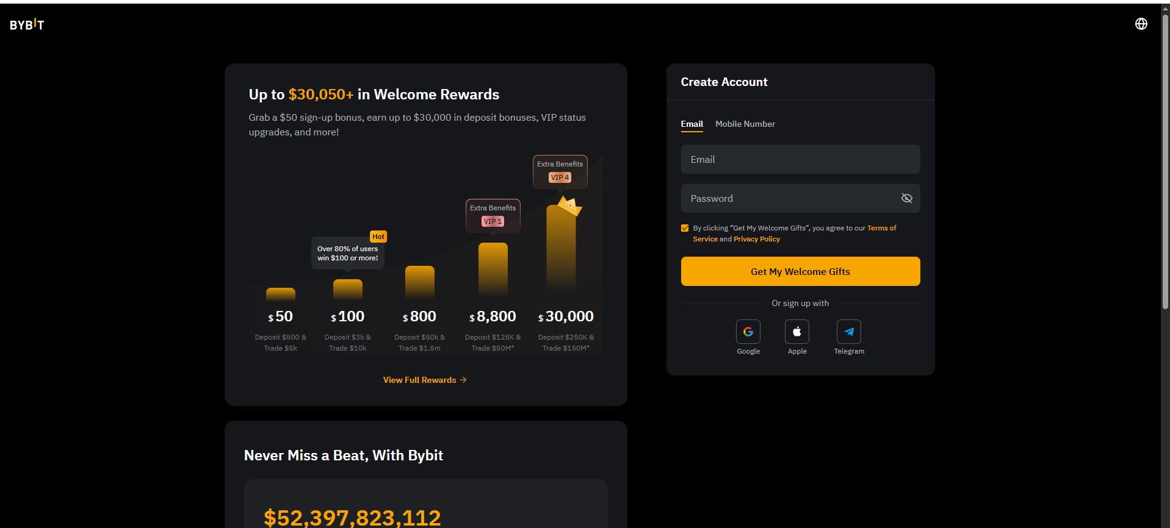Focus the Email input field
Viewport: 1170px width, 528px height.
tap(800, 159)
